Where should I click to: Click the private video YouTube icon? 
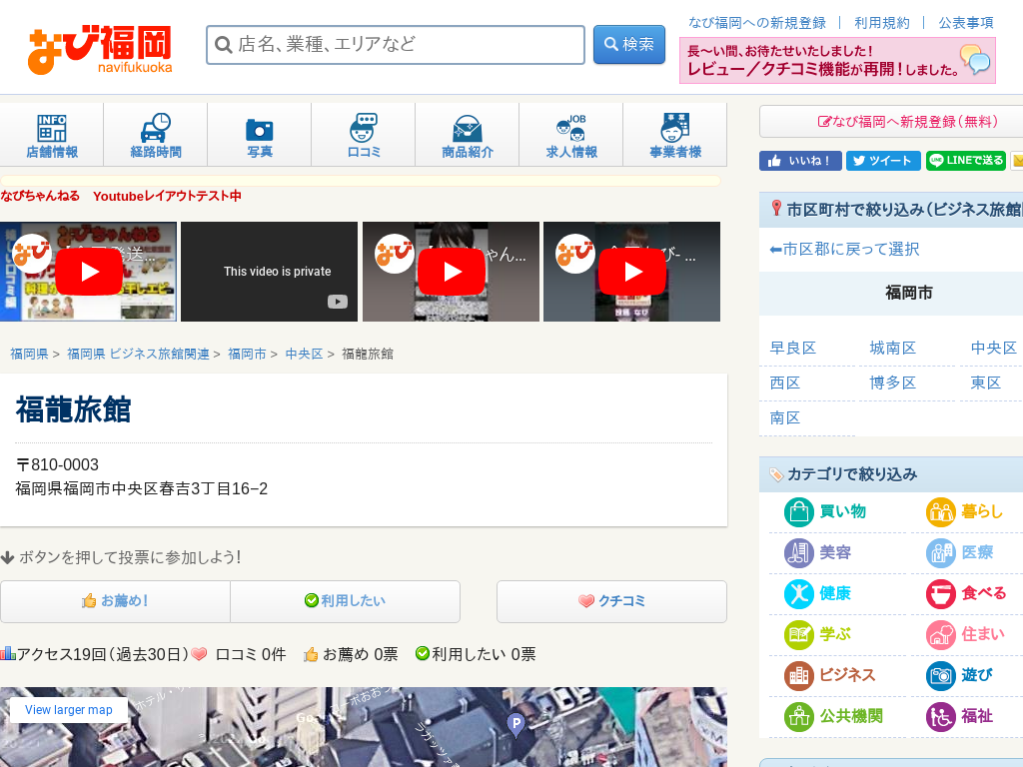pos(338,302)
